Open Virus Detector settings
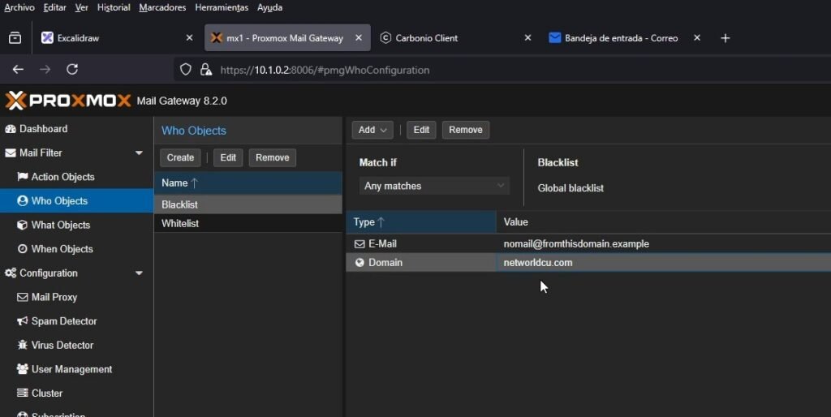The height and width of the screenshot is (417, 831). (62, 345)
